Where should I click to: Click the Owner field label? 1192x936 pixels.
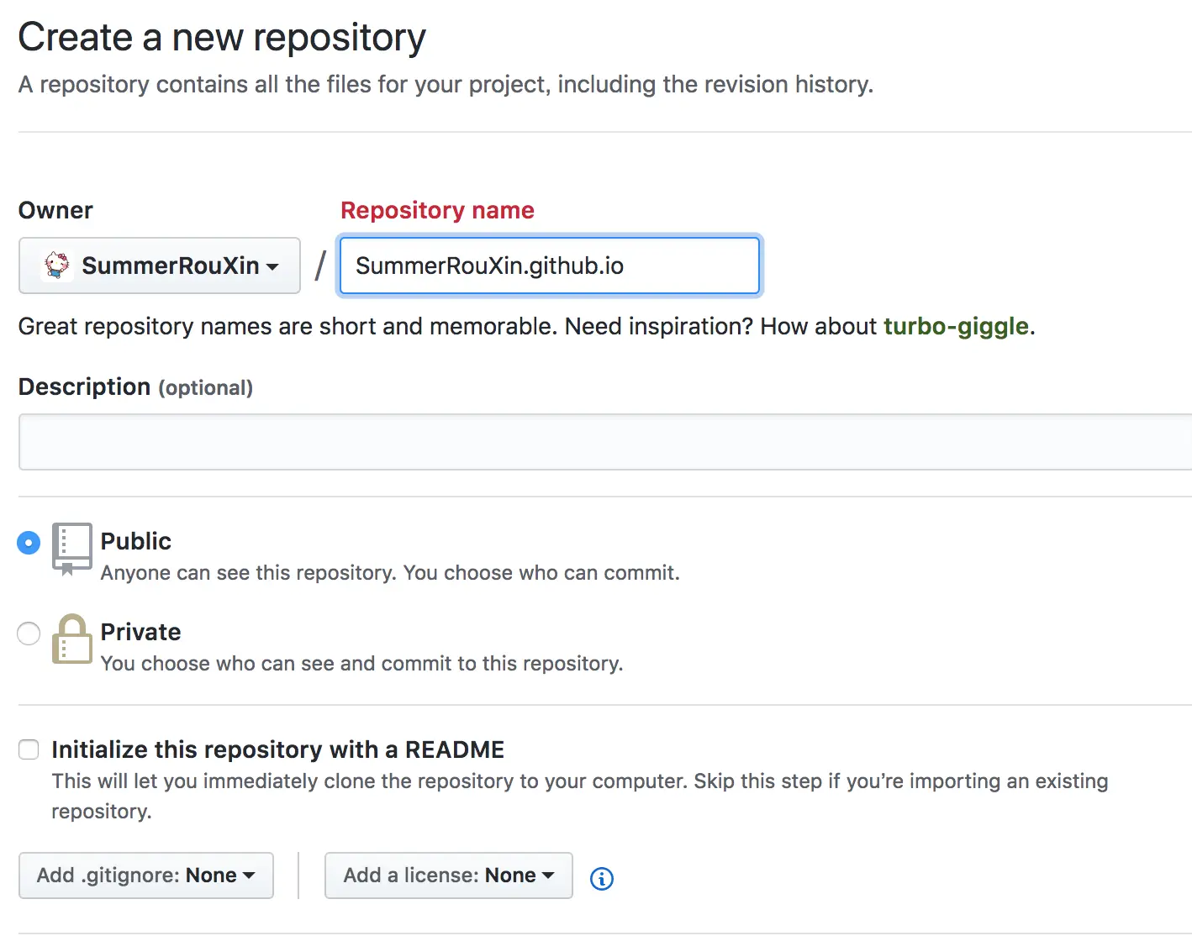[x=55, y=210]
